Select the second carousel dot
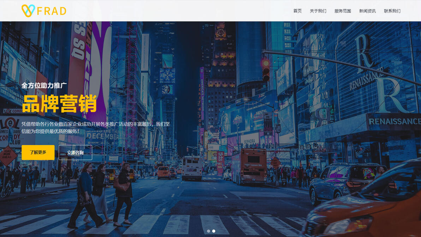421x237 pixels. point(214,231)
